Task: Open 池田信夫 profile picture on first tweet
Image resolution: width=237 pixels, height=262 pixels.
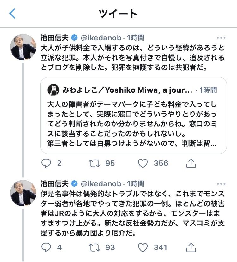Action: [23, 47]
